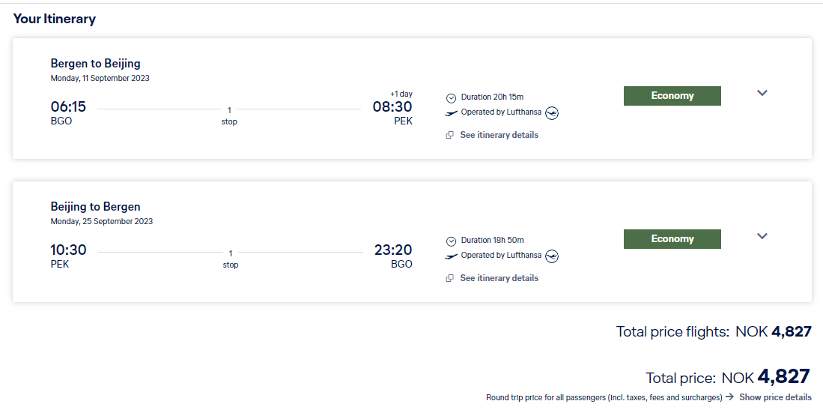The height and width of the screenshot is (413, 823).
Task: Click the Economy badge on the return flight
Action: [672, 239]
